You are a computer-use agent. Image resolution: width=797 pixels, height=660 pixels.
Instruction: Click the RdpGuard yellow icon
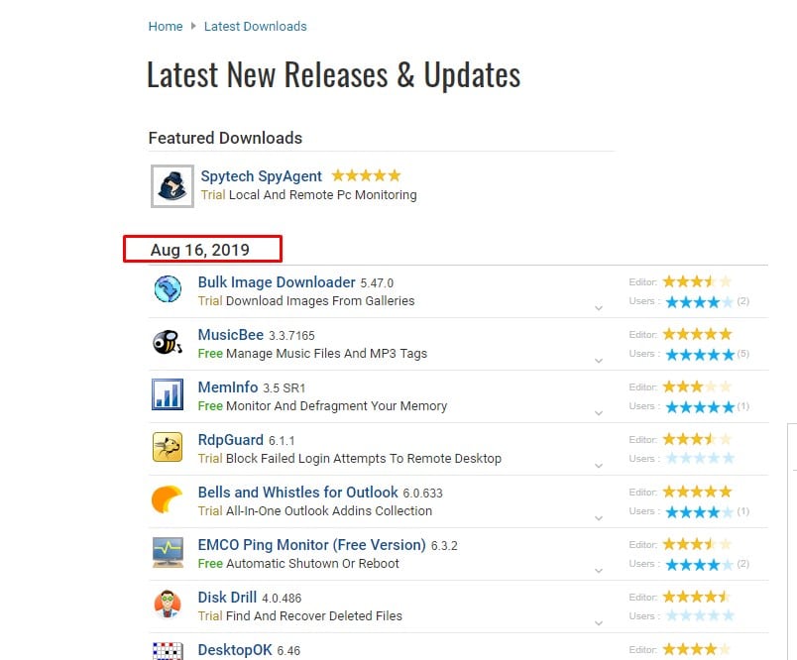(168, 447)
